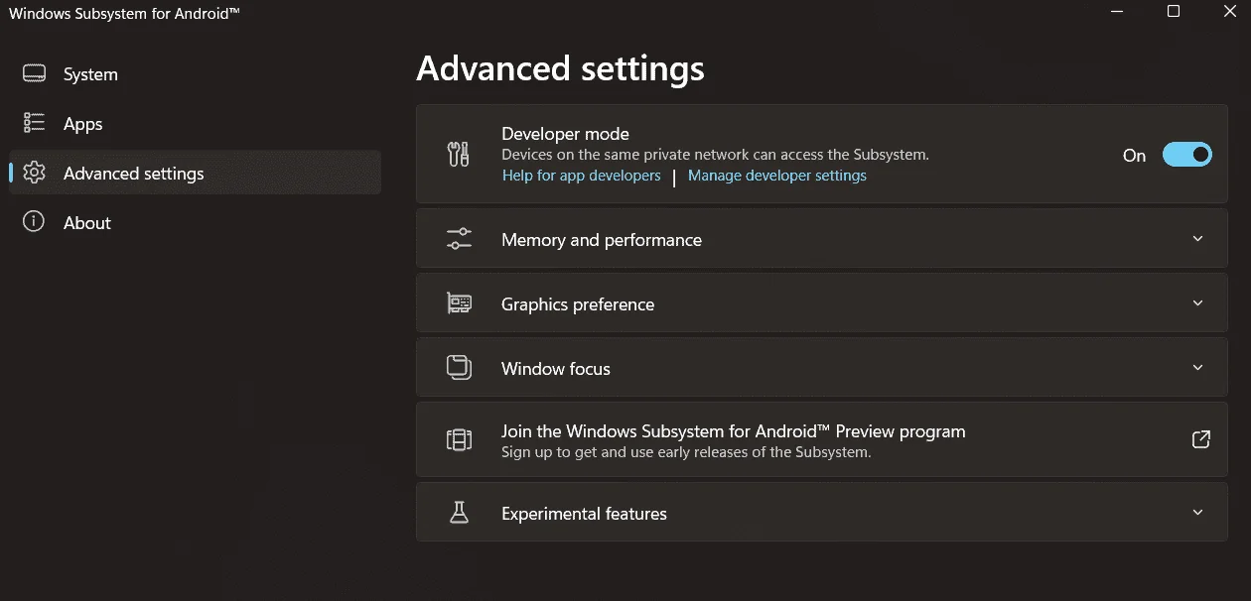Click the Experimental features label
Screen dimensions: 1251x601
click(x=584, y=514)
